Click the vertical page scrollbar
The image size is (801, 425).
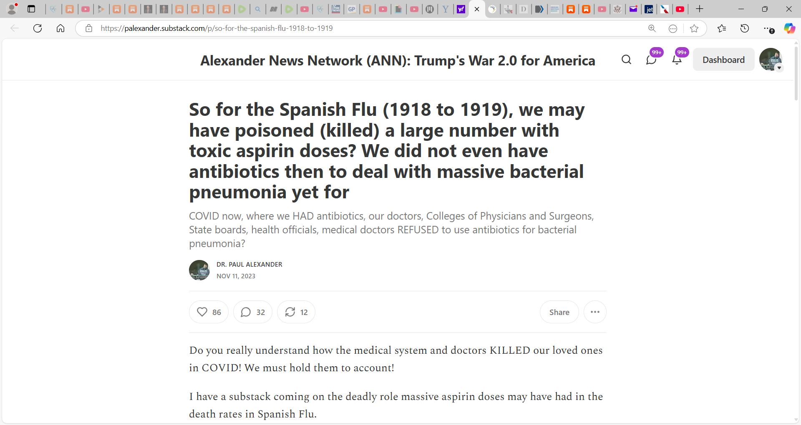point(796,73)
